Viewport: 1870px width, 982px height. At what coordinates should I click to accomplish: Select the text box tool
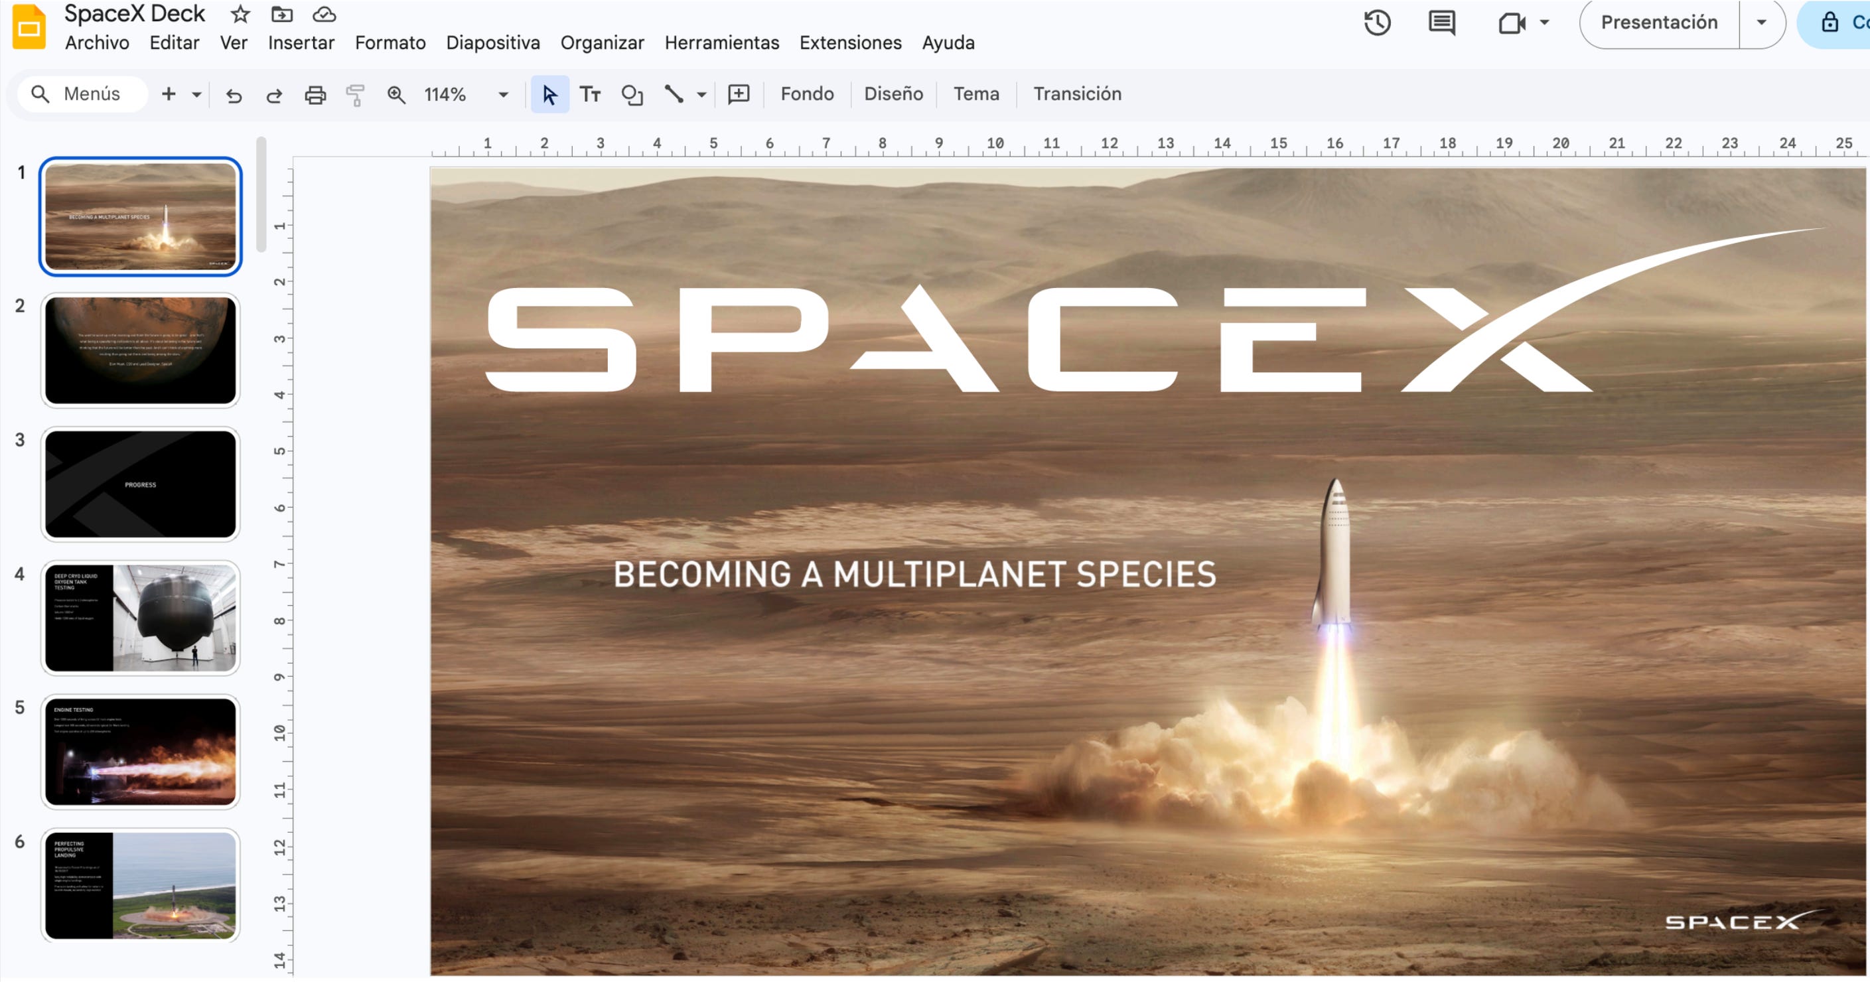(589, 94)
